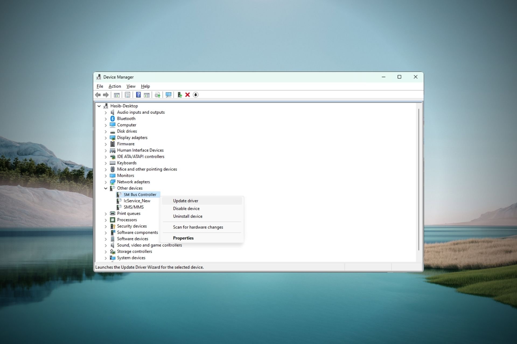517x344 pixels.
Task: Select the SM Bus Controller device
Action: click(140, 195)
